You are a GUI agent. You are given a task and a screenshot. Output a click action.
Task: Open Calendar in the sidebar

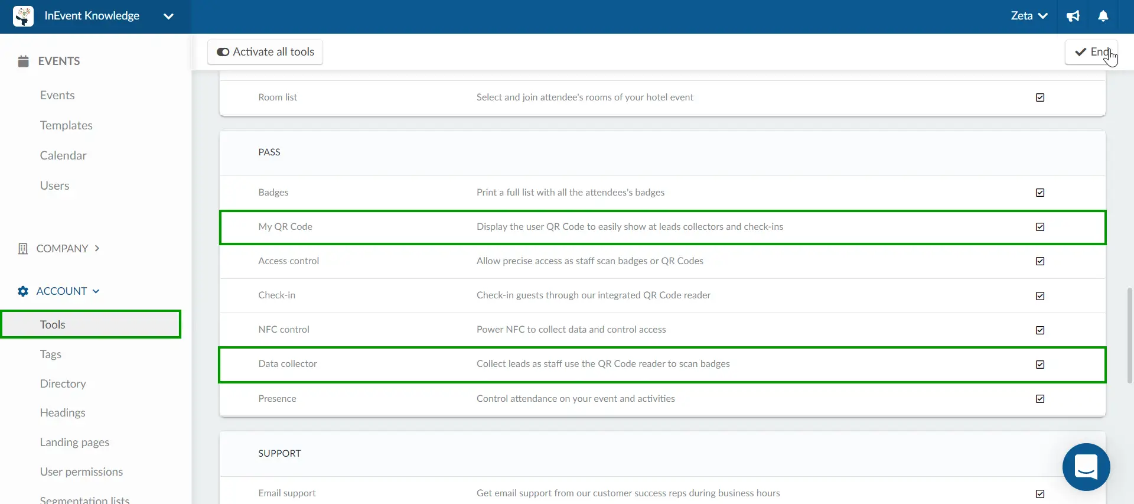63,155
